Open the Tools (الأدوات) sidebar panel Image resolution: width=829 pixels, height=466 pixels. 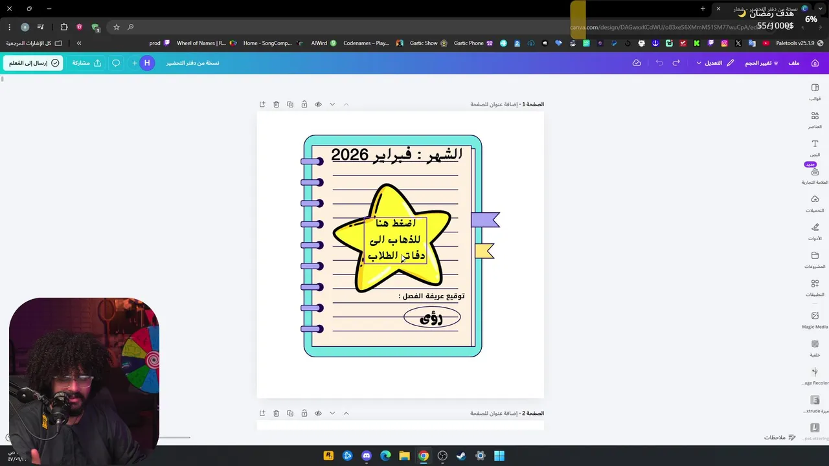(x=815, y=232)
